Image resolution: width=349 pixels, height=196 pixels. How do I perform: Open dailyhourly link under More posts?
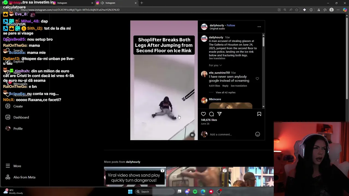133,162
